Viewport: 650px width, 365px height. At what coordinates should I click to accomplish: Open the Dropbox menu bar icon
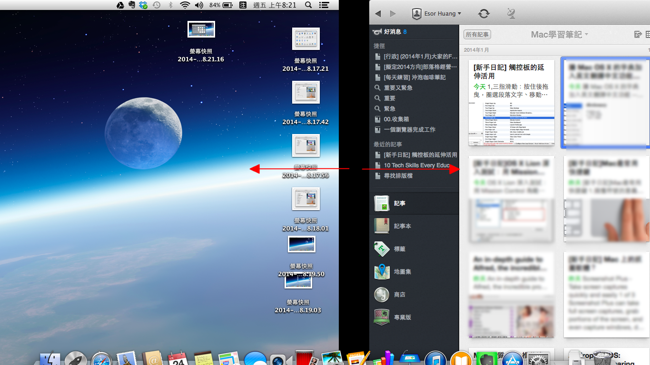coord(144,5)
